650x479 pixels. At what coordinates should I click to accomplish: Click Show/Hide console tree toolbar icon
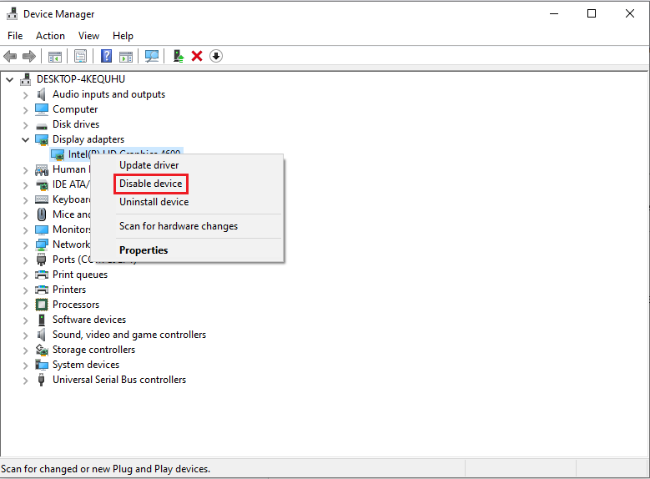tap(54, 56)
